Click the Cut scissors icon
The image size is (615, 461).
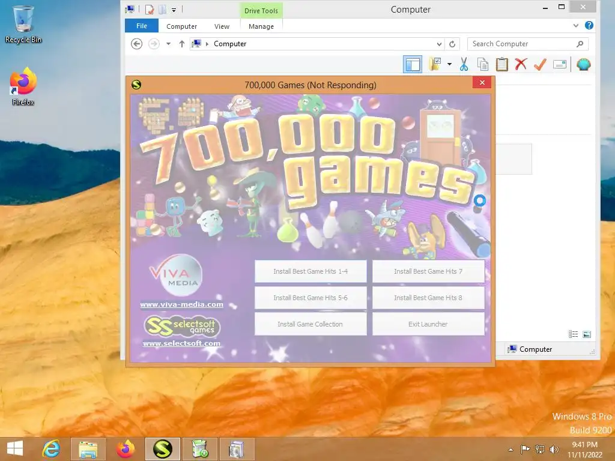(464, 64)
